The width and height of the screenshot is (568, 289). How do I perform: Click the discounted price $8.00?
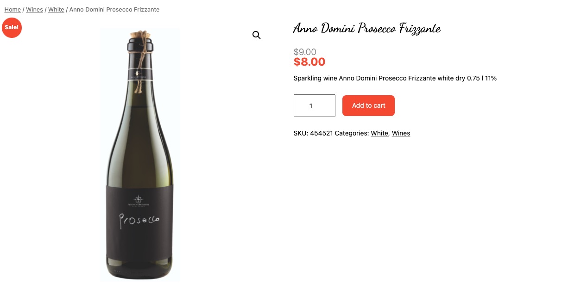[x=309, y=61]
